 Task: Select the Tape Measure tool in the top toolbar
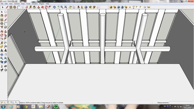30,7
